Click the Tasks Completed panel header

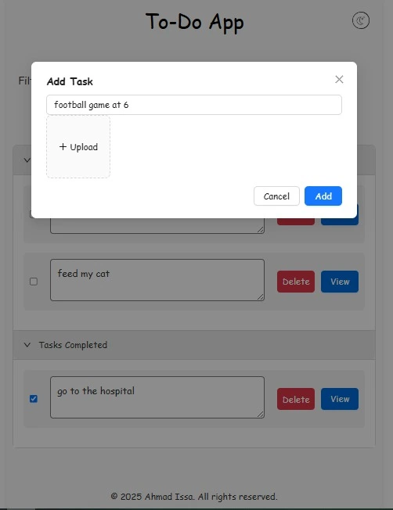click(x=194, y=345)
